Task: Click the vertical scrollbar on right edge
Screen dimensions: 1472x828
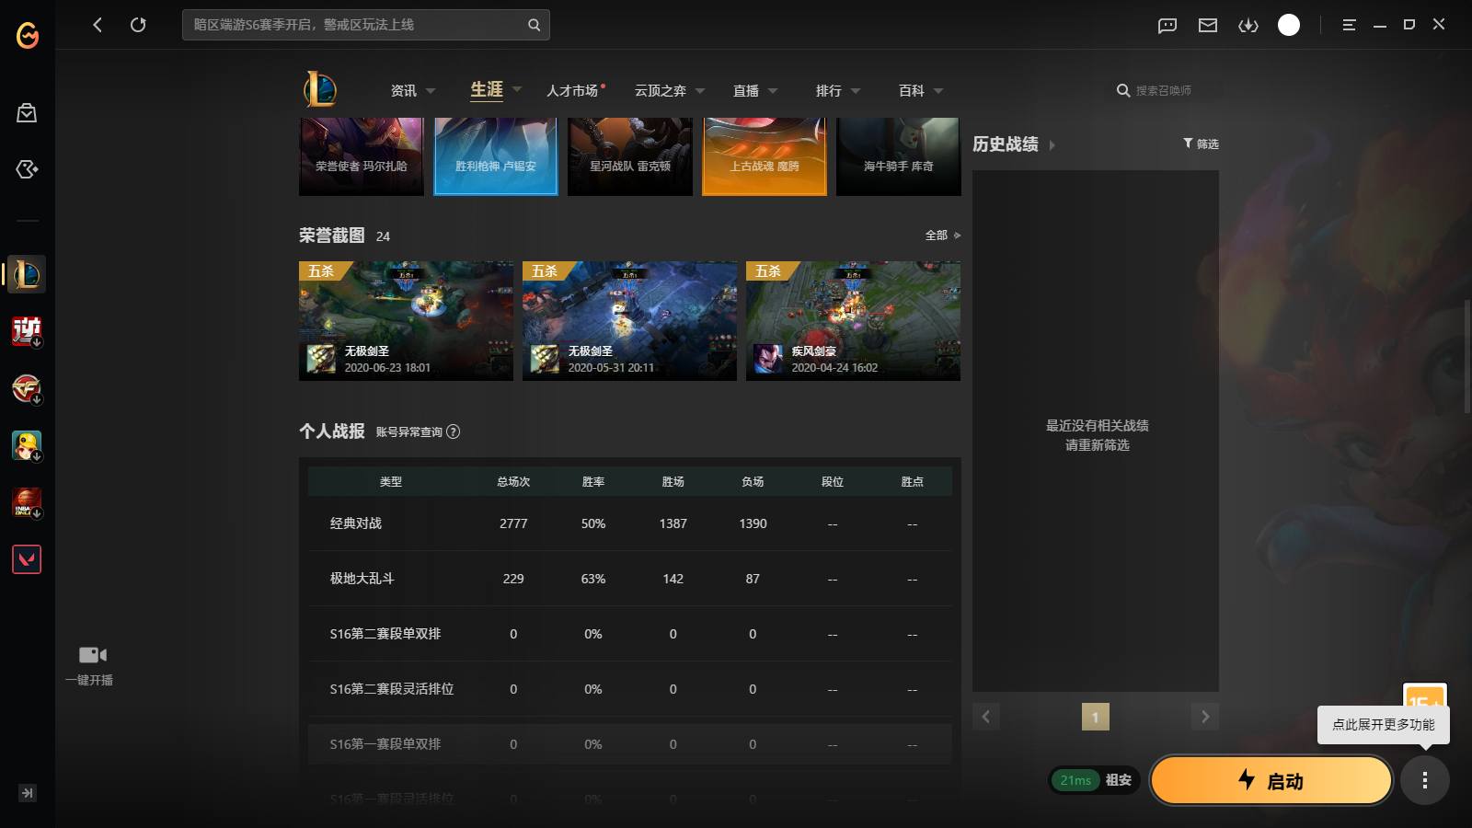Action: 1467,357
